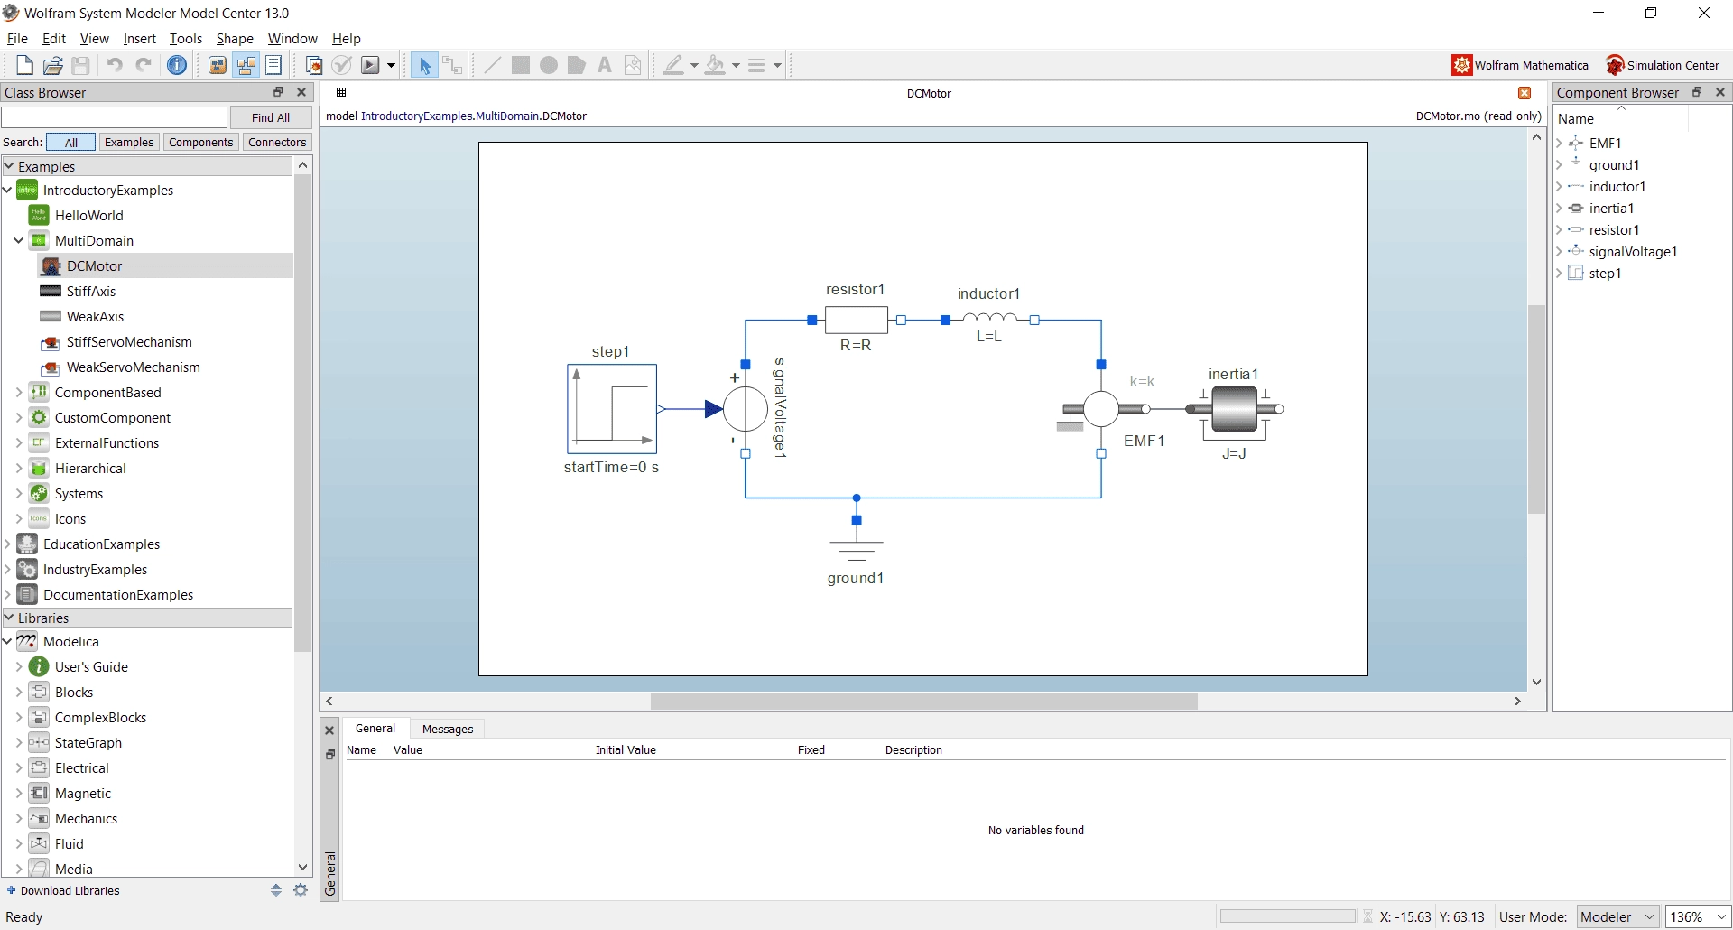
Task: Filter search by Components
Action: pos(200,142)
